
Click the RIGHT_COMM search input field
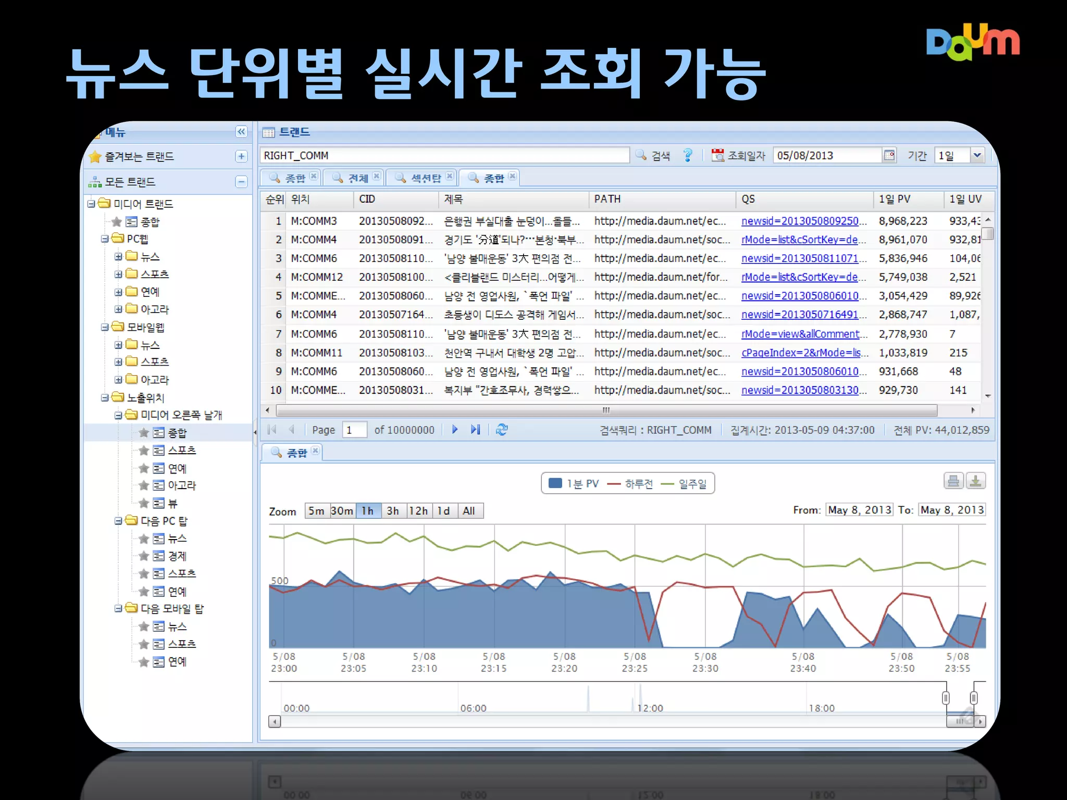tap(444, 155)
